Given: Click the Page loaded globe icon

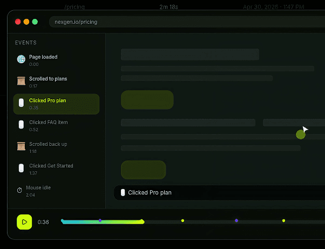Looking at the screenshot, I should tap(21, 59).
